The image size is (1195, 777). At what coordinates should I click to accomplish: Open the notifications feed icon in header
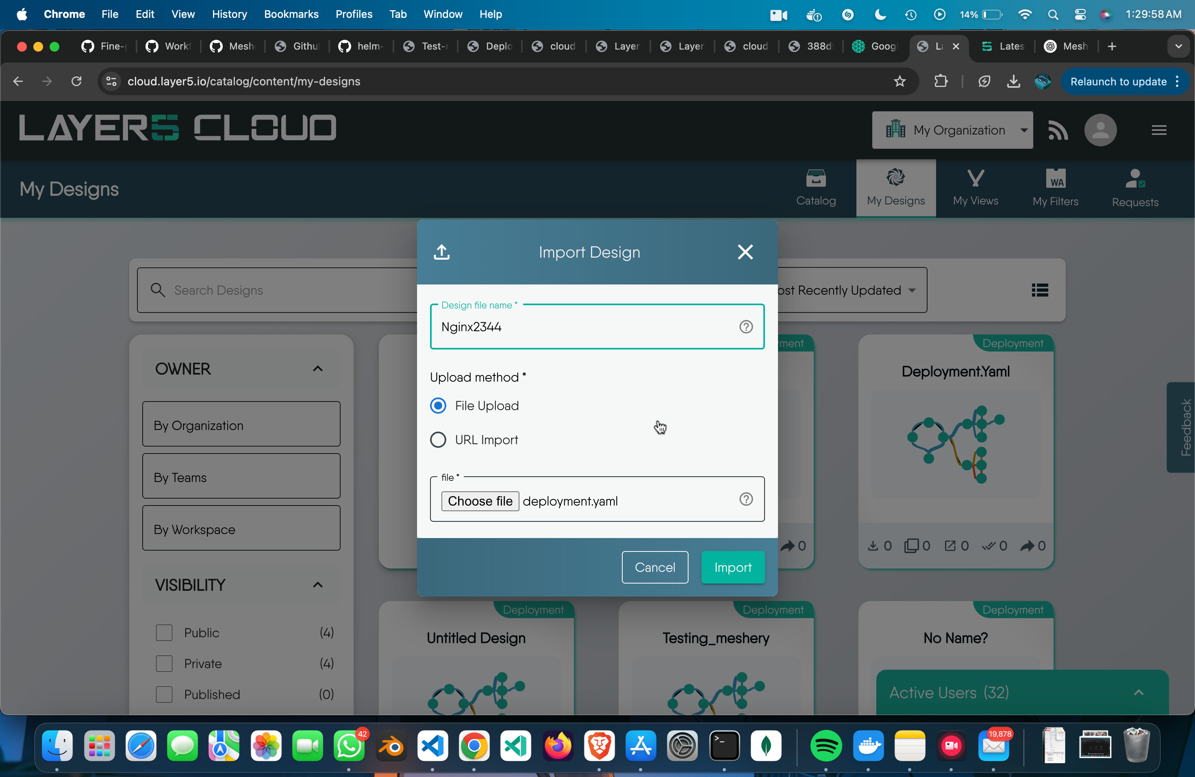(x=1058, y=130)
